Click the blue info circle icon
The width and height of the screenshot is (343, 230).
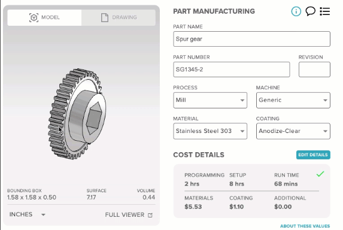pos(296,11)
